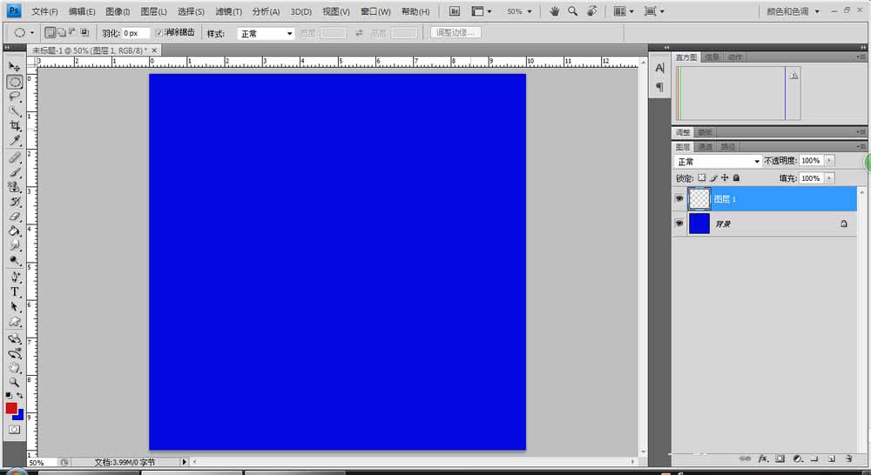Image resolution: width=871 pixels, height=475 pixels.
Task: Open the 编辑(E) menu
Action: pos(82,11)
